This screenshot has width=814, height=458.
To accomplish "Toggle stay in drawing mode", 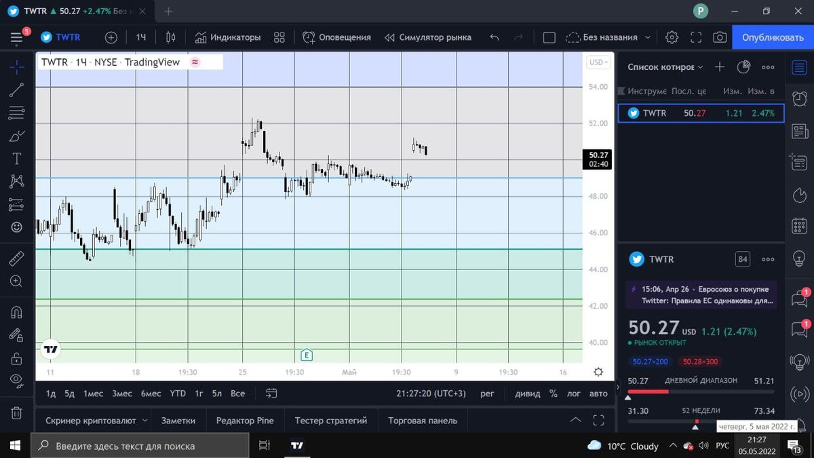I will (x=17, y=335).
